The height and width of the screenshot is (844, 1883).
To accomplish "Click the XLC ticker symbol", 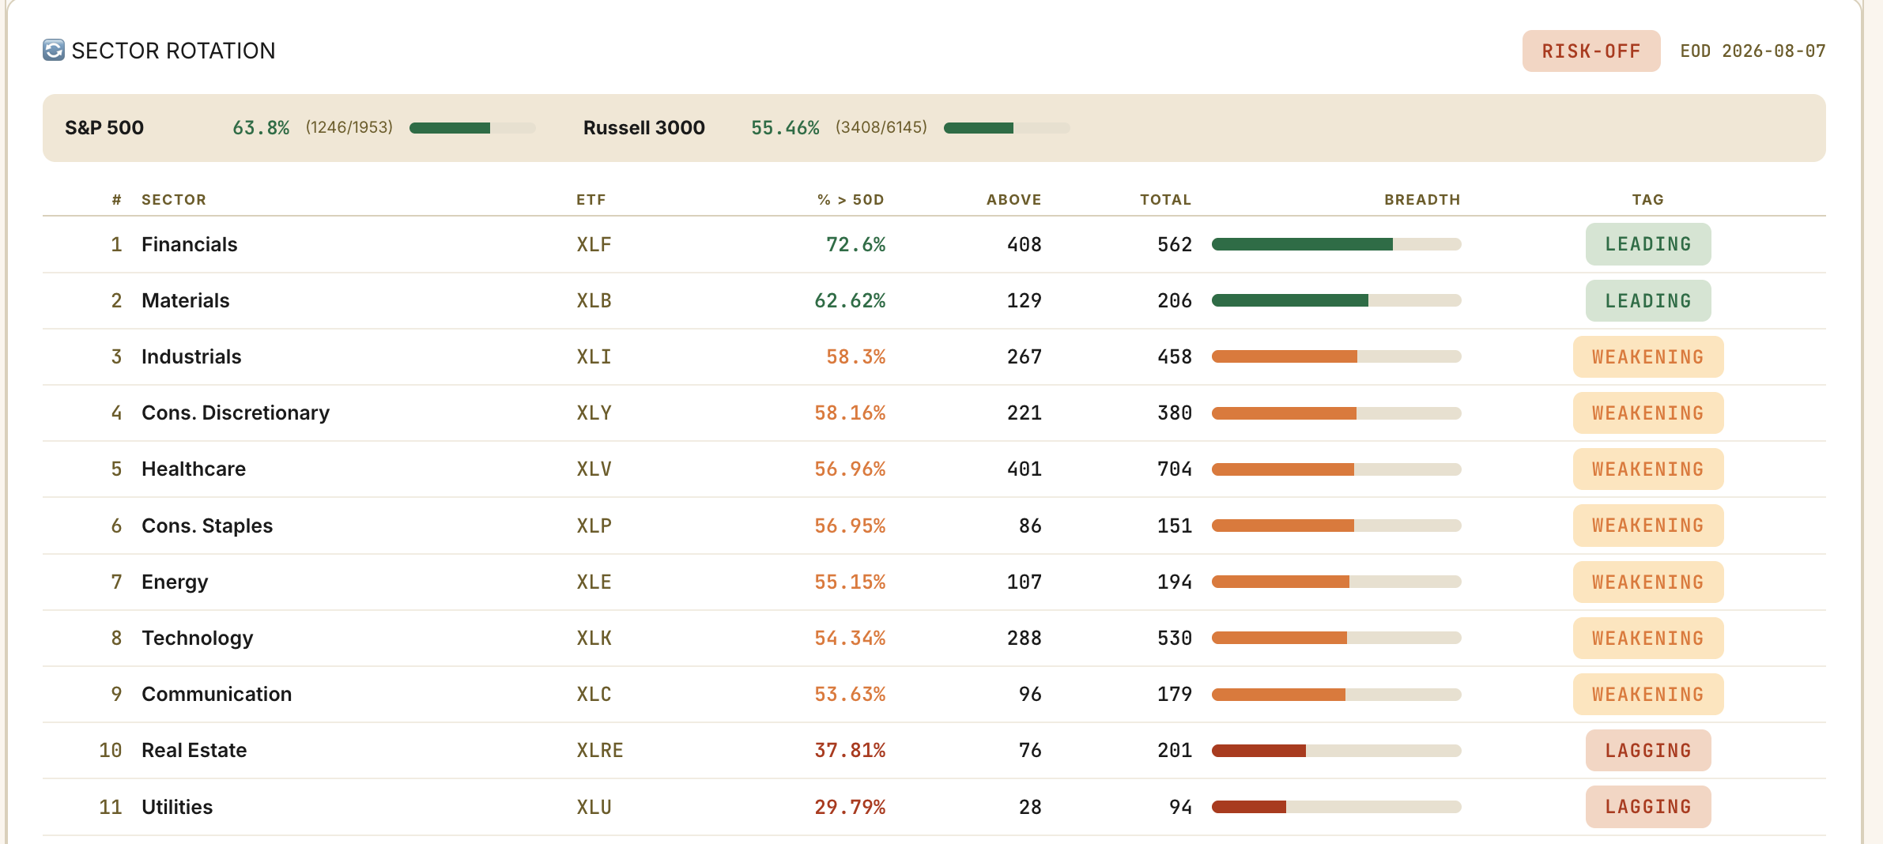I will (594, 695).
